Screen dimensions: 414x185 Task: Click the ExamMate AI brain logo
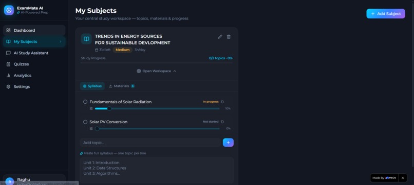9,10
